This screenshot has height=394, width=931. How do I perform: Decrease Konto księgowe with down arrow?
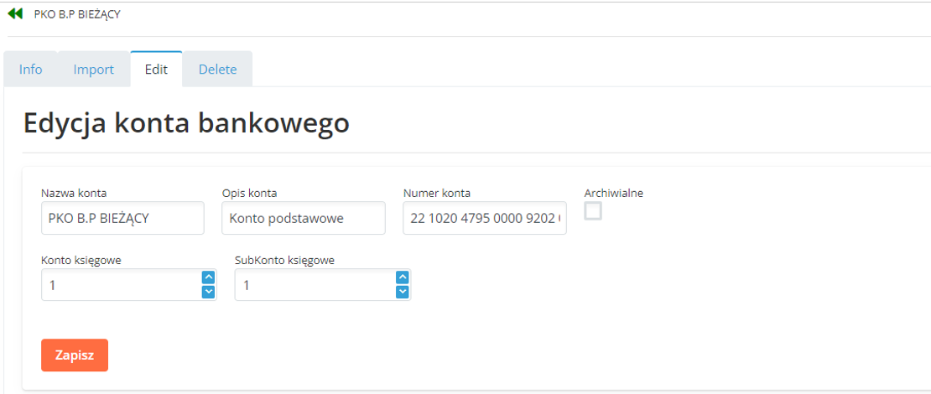tap(209, 292)
